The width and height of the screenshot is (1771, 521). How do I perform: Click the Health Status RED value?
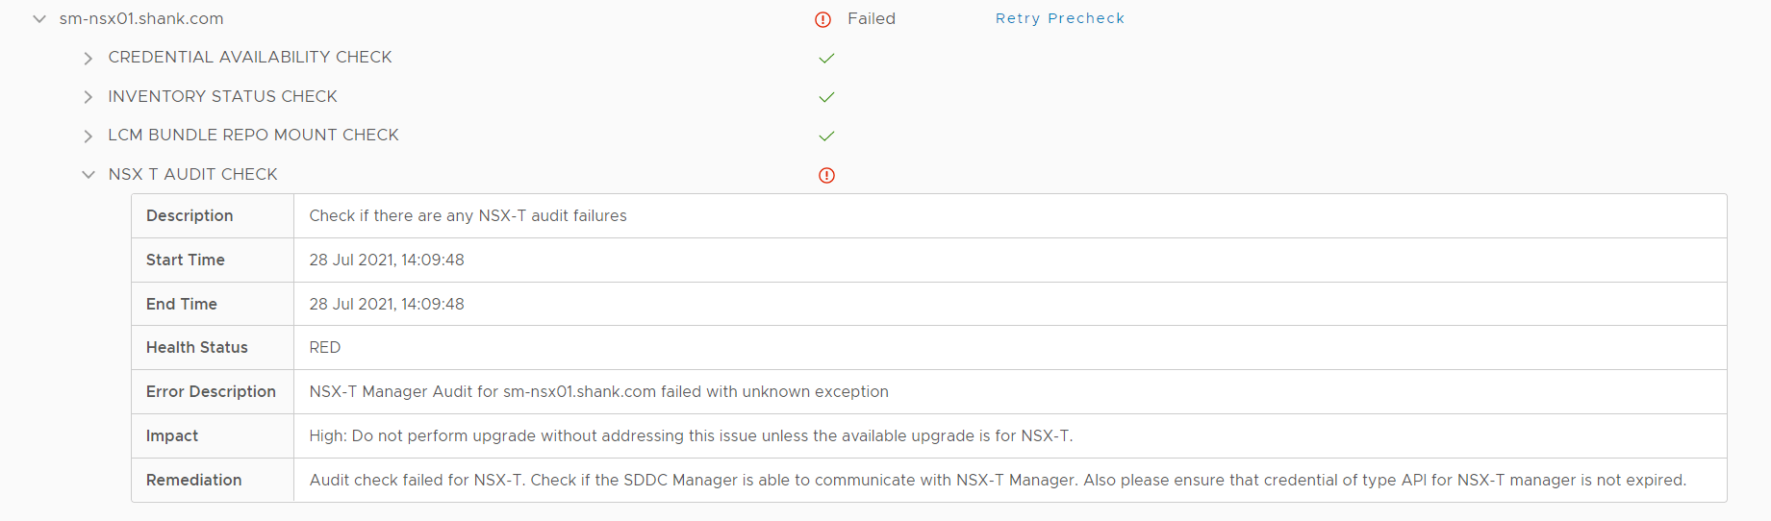(x=325, y=347)
